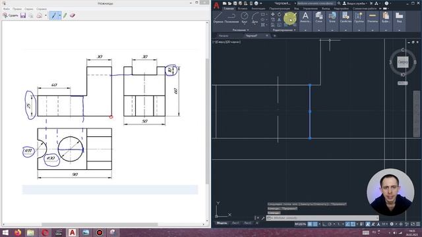Click the Move tool icon in ribbon
Image resolution: width=422 pixels, height=237 pixels.
tap(272, 14)
